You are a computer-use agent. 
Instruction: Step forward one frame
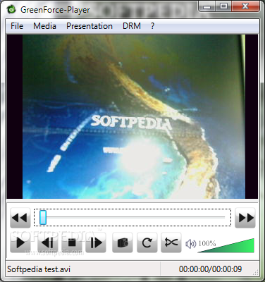pos(96,243)
